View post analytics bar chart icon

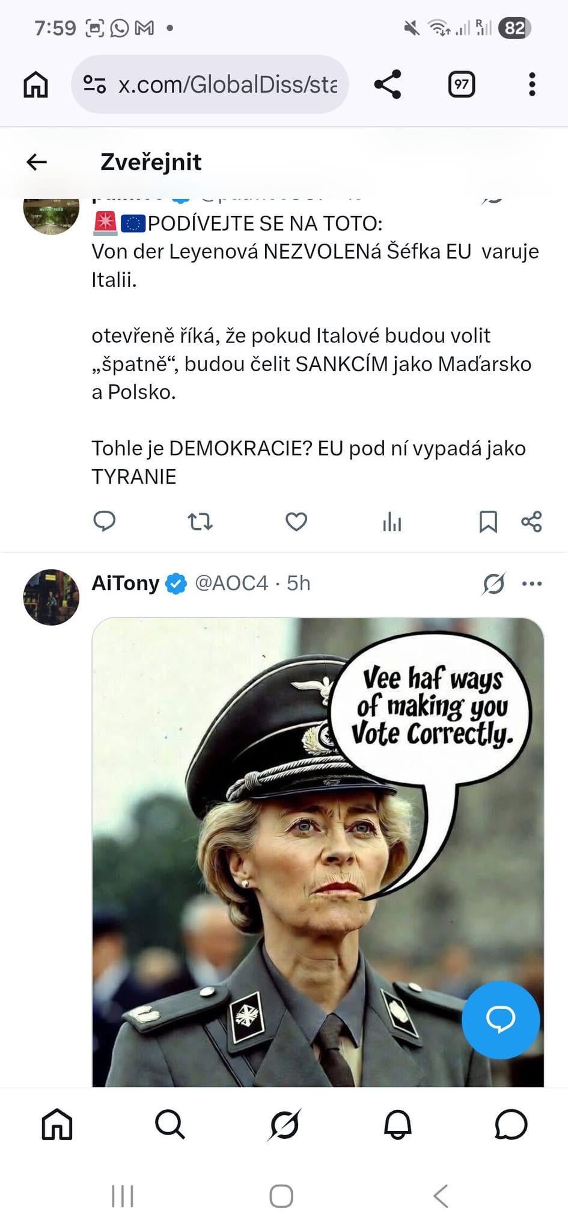392,522
